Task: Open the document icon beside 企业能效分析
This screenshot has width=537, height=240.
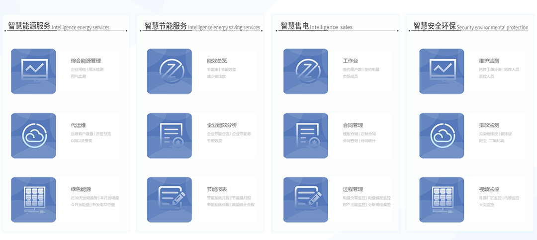Action: (170, 135)
